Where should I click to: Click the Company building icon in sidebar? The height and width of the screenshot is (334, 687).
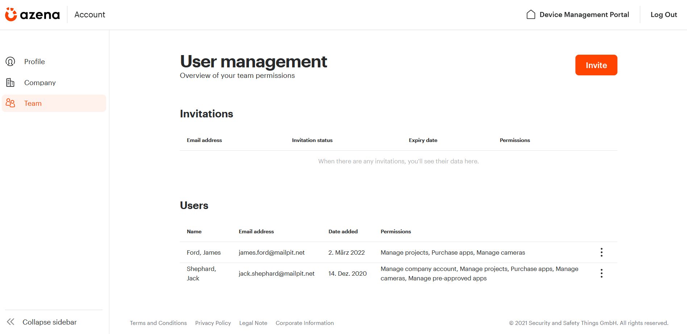[10, 83]
